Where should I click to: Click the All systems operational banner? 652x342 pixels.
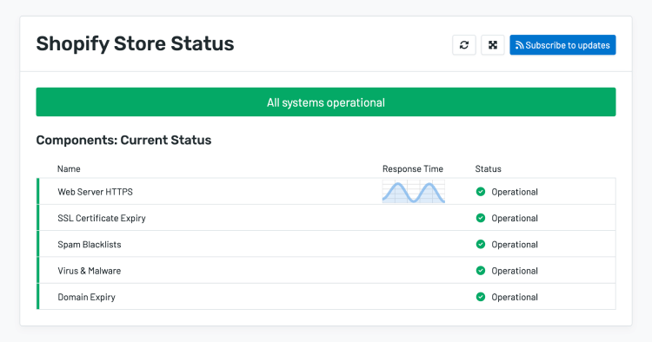click(x=326, y=102)
